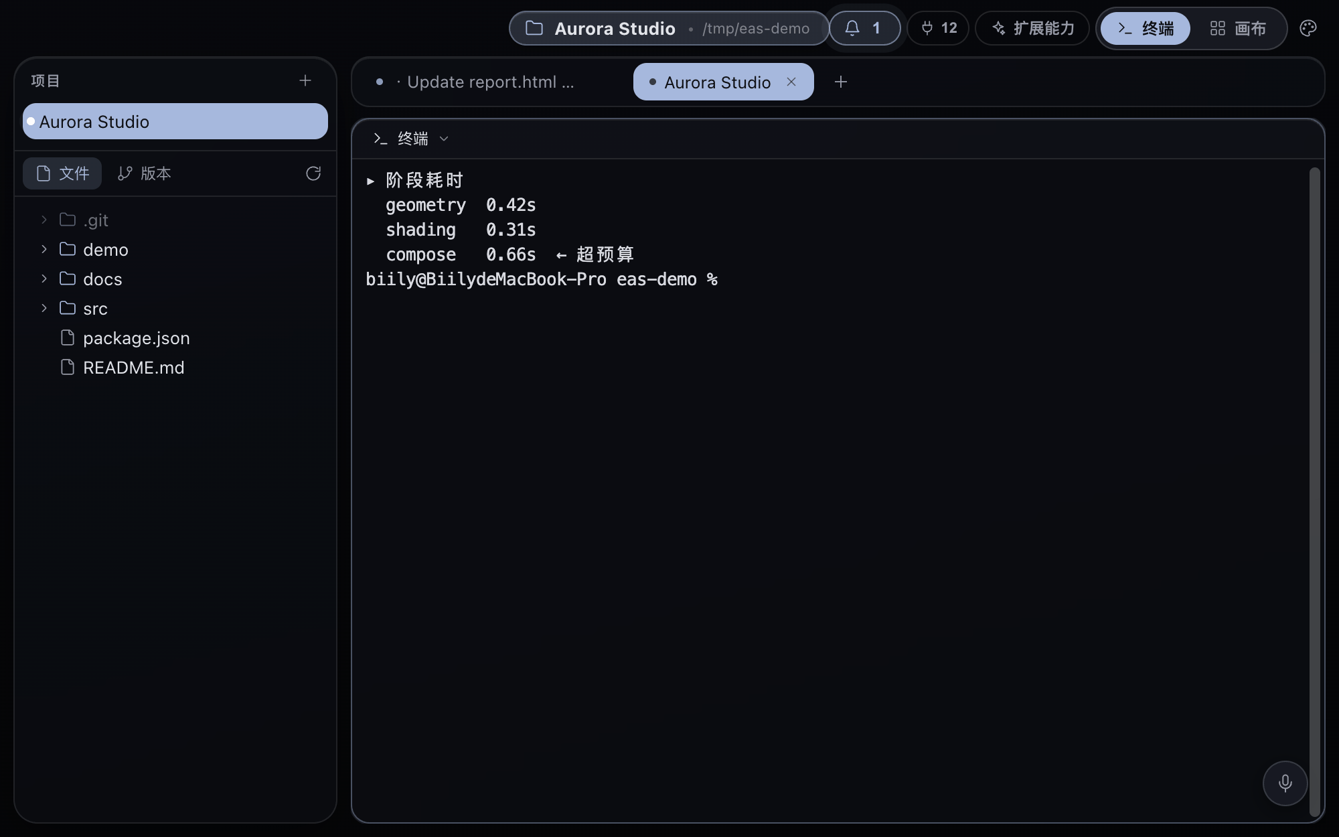Click the terminal prompt line
The image size is (1339, 837).
tap(542, 279)
